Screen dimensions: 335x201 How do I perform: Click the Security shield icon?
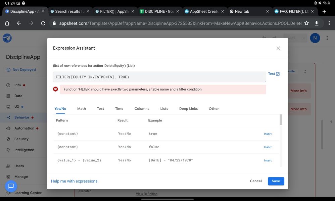pyautogui.click(x=8, y=139)
